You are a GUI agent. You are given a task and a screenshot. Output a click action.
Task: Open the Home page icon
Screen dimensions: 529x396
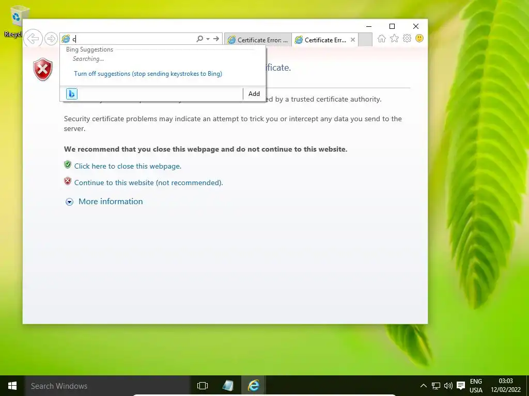pos(382,38)
